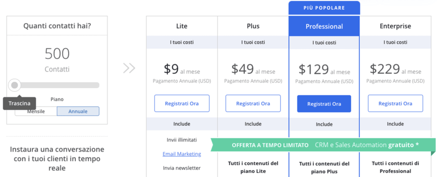Click the double chevron arrow icon
The width and height of the screenshot is (439, 177).
point(129,68)
